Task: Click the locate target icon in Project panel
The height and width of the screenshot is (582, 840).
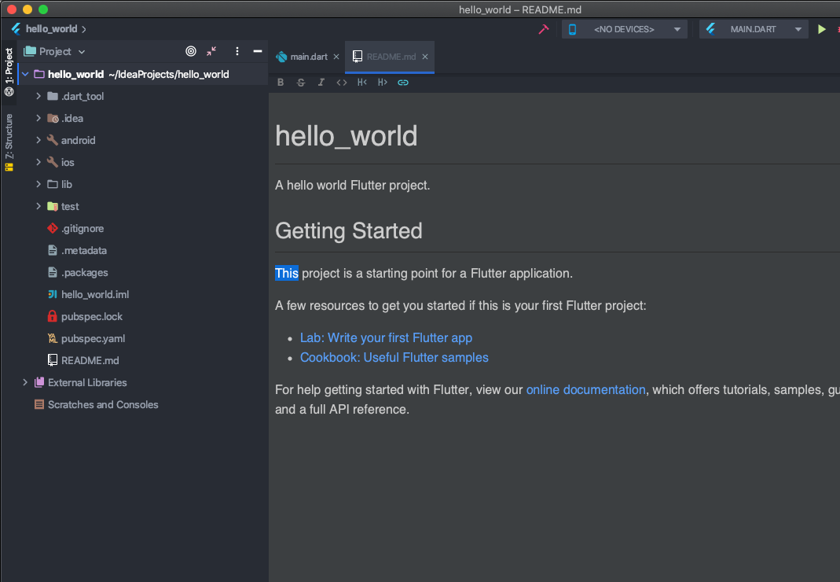Action: [191, 51]
